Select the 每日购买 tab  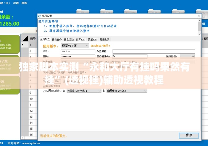105,40
